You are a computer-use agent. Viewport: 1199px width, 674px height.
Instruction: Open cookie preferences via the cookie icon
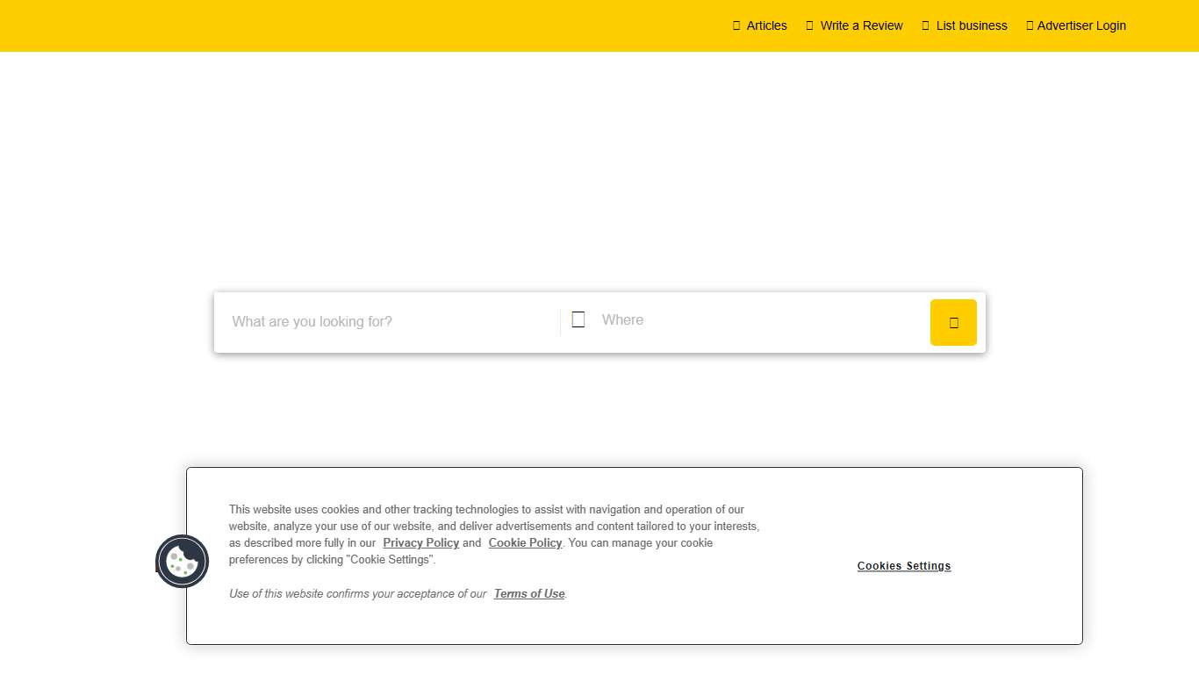coord(182,561)
